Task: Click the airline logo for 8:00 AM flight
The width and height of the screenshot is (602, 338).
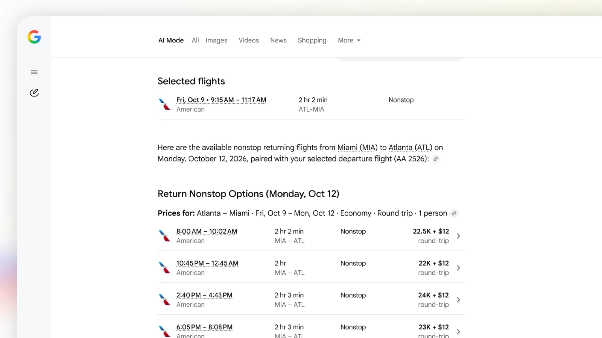Action: 165,235
